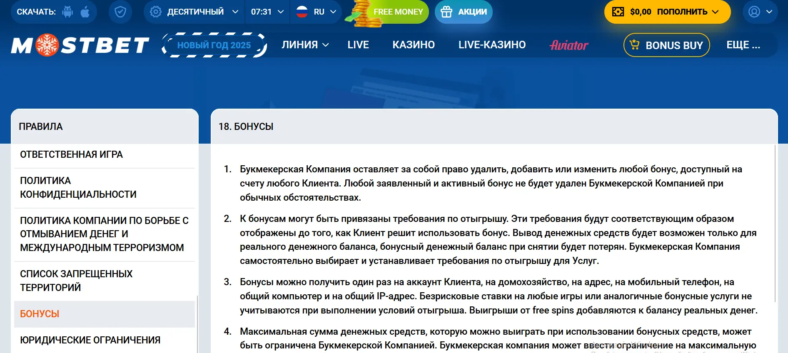
Task: Open the shield security icon
Action: pyautogui.click(x=120, y=12)
